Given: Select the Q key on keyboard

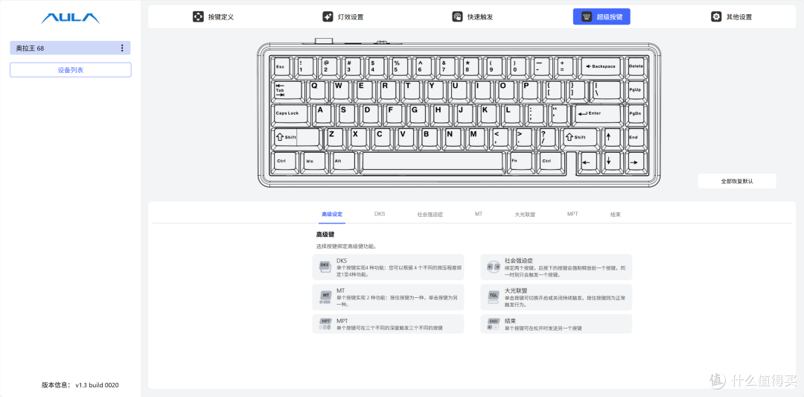Looking at the screenshot, I should tap(316, 90).
